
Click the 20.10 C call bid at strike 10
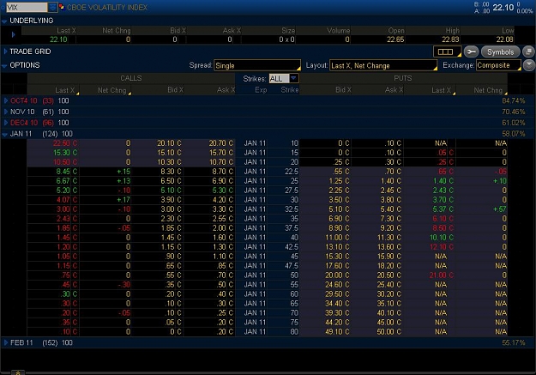click(169, 143)
